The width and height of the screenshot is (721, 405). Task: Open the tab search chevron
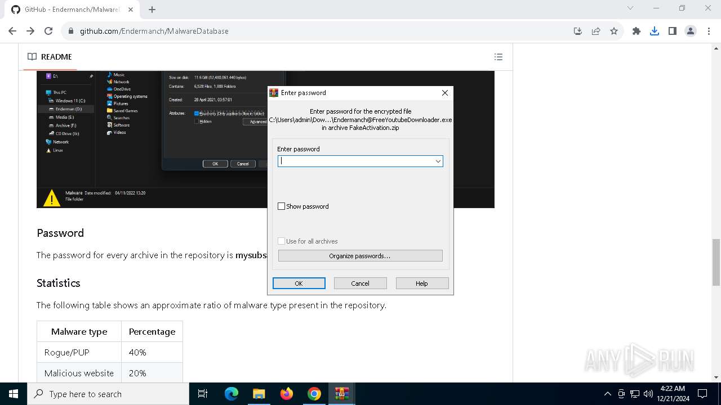[x=630, y=8]
